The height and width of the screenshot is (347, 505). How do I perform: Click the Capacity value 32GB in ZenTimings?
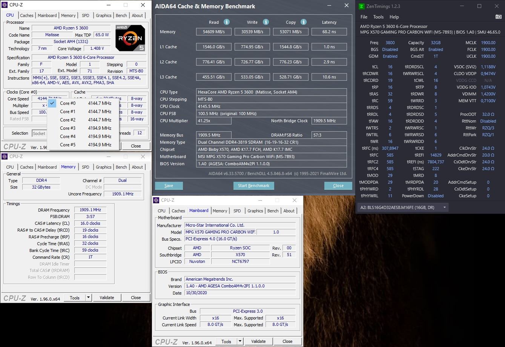pyautogui.click(x=436, y=43)
